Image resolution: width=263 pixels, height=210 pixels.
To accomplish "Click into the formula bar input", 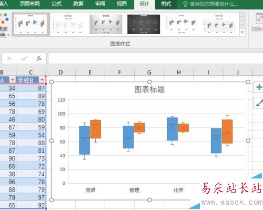I will coord(155,58).
